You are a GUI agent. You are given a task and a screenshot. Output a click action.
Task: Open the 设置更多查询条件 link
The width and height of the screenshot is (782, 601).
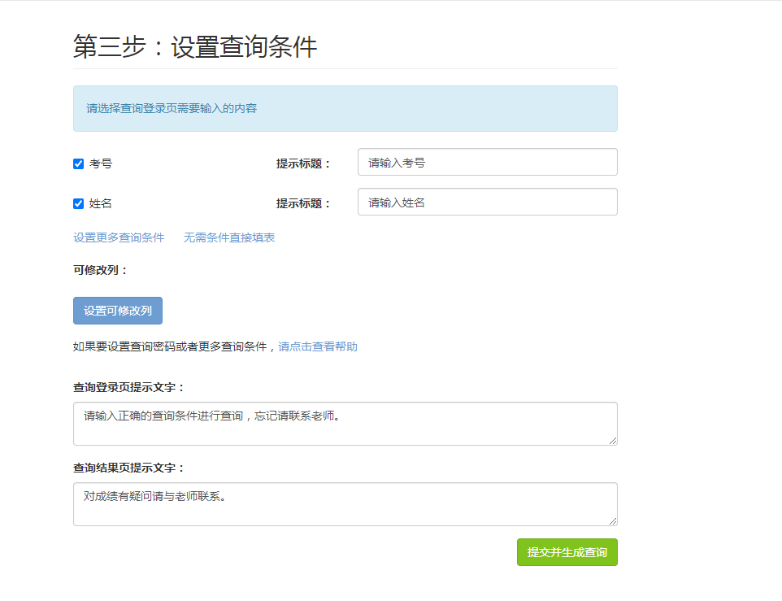point(119,237)
